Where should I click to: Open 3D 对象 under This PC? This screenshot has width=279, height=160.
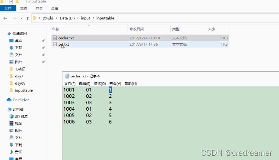21,116
